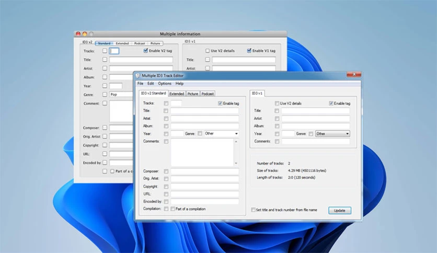437x253 pixels.
Task: Toggle ID3 v1 Enable tag checkbox
Action: tap(331, 103)
